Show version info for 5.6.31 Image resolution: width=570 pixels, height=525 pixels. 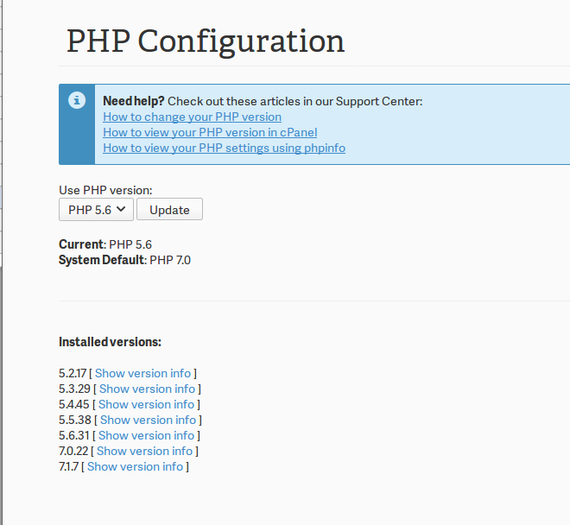click(146, 435)
